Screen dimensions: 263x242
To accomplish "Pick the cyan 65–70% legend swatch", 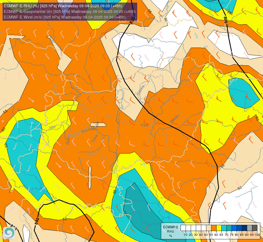I will click(x=224, y=228).
